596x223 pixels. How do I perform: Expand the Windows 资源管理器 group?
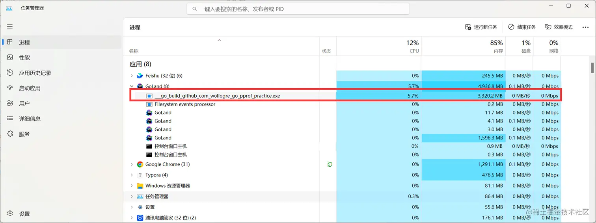point(132,186)
